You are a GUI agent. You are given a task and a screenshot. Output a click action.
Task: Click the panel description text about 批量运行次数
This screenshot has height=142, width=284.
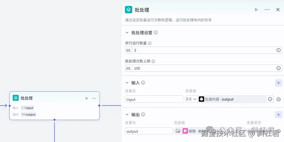pyautogui.click(x=168, y=20)
